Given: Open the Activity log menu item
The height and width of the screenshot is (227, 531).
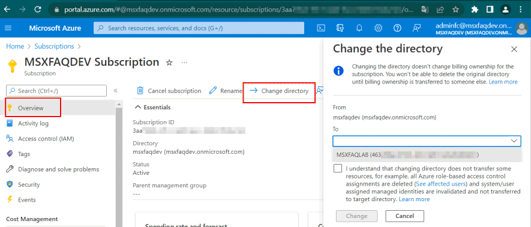Looking at the screenshot, I should click(x=33, y=123).
